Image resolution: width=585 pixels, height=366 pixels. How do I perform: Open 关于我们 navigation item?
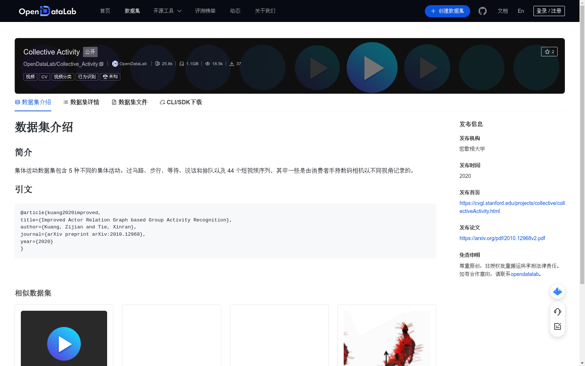pos(265,11)
